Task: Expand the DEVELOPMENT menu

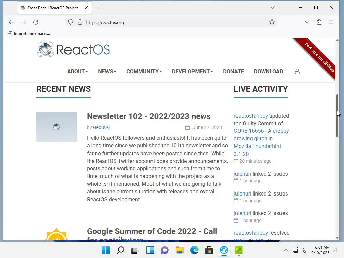Action: click(192, 71)
